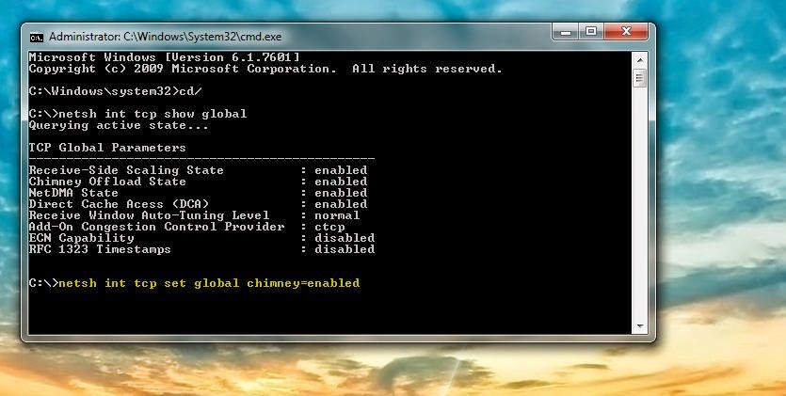
Task: Click the 'TCP Global Parameters' heading
Action: (107, 148)
